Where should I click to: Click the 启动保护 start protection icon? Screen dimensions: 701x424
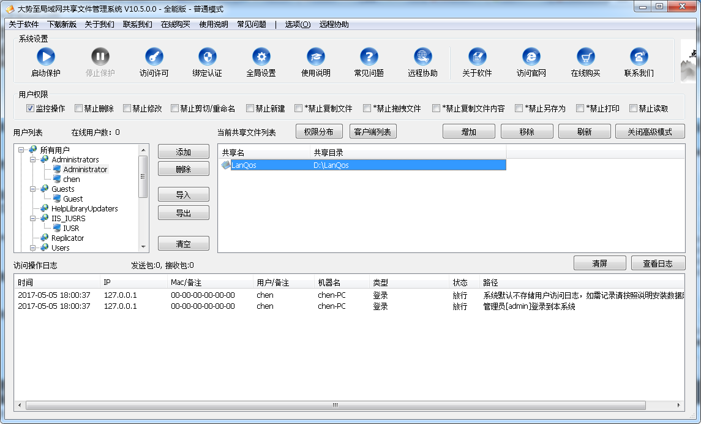pos(45,57)
